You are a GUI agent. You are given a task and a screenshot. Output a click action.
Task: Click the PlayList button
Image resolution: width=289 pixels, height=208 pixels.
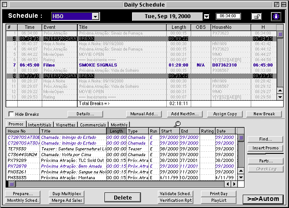pos(219,200)
